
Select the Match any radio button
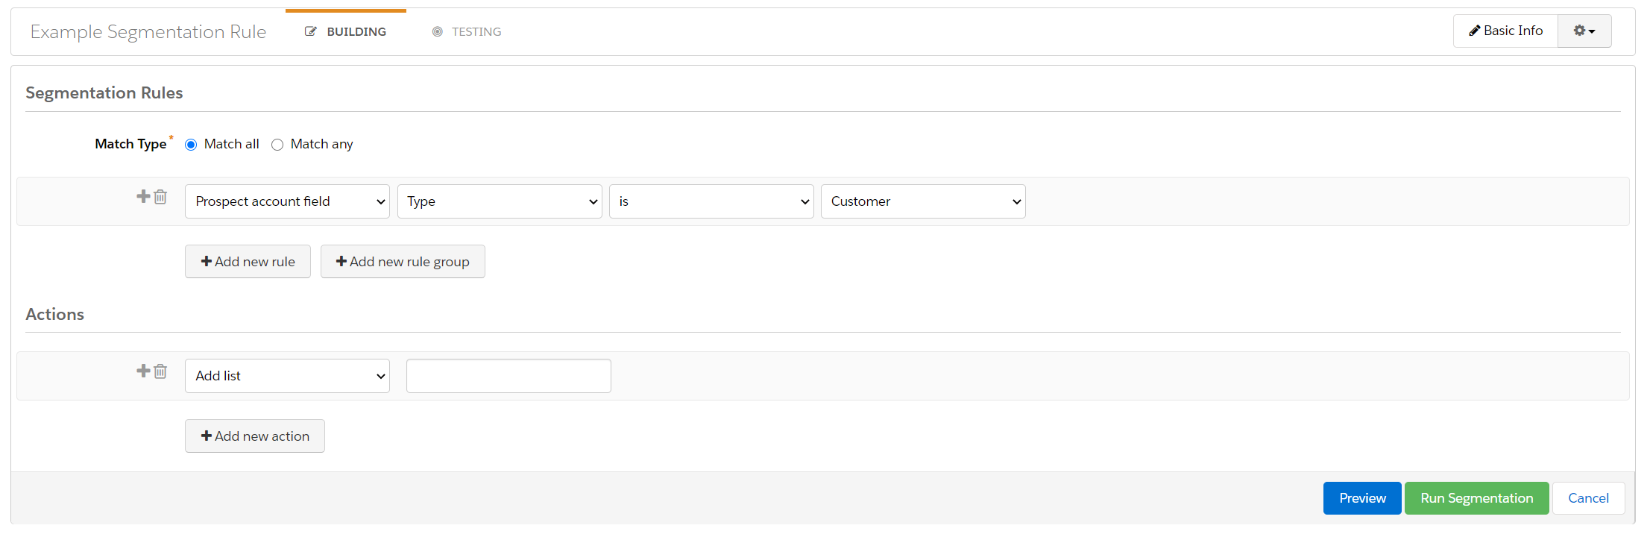(x=277, y=145)
